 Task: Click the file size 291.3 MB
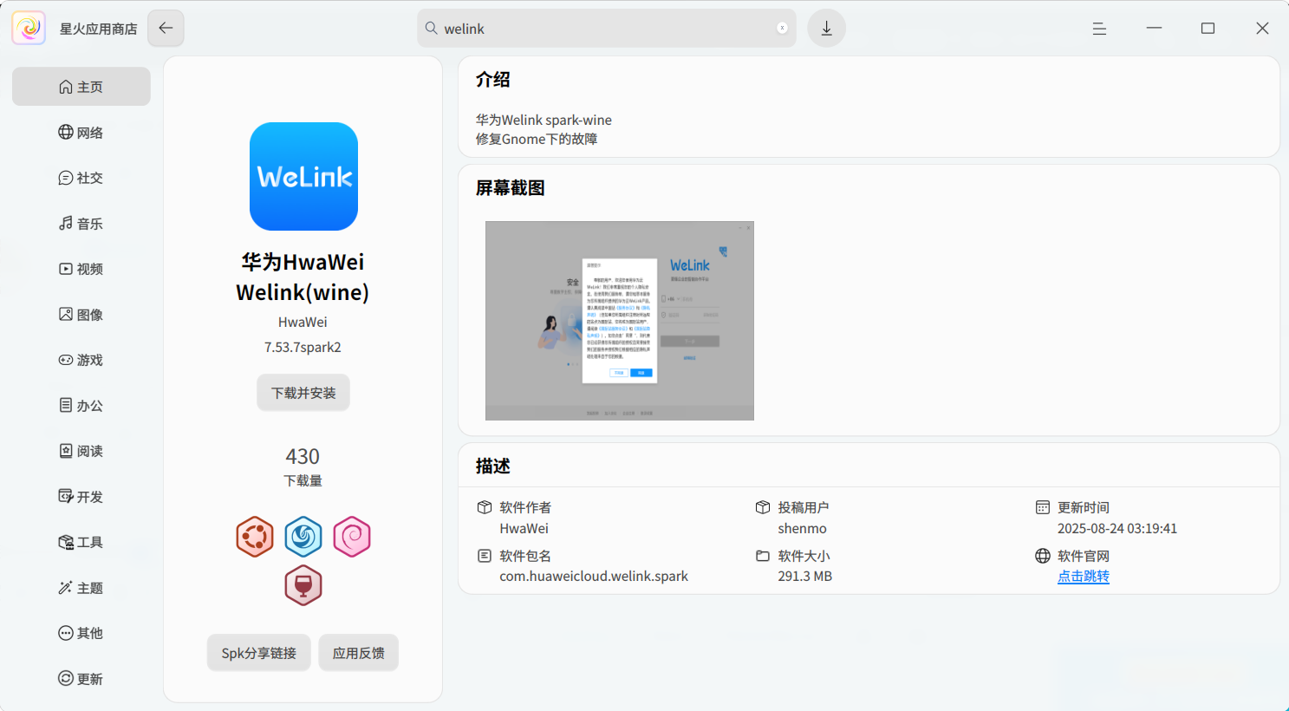pos(805,577)
